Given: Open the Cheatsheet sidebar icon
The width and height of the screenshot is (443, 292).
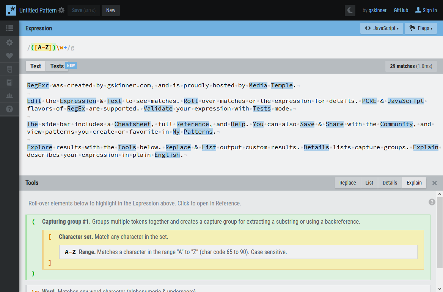Looking at the screenshot, I should 9,69.
